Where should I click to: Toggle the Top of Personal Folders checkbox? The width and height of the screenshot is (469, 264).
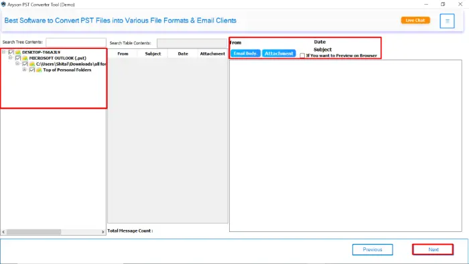(32, 70)
